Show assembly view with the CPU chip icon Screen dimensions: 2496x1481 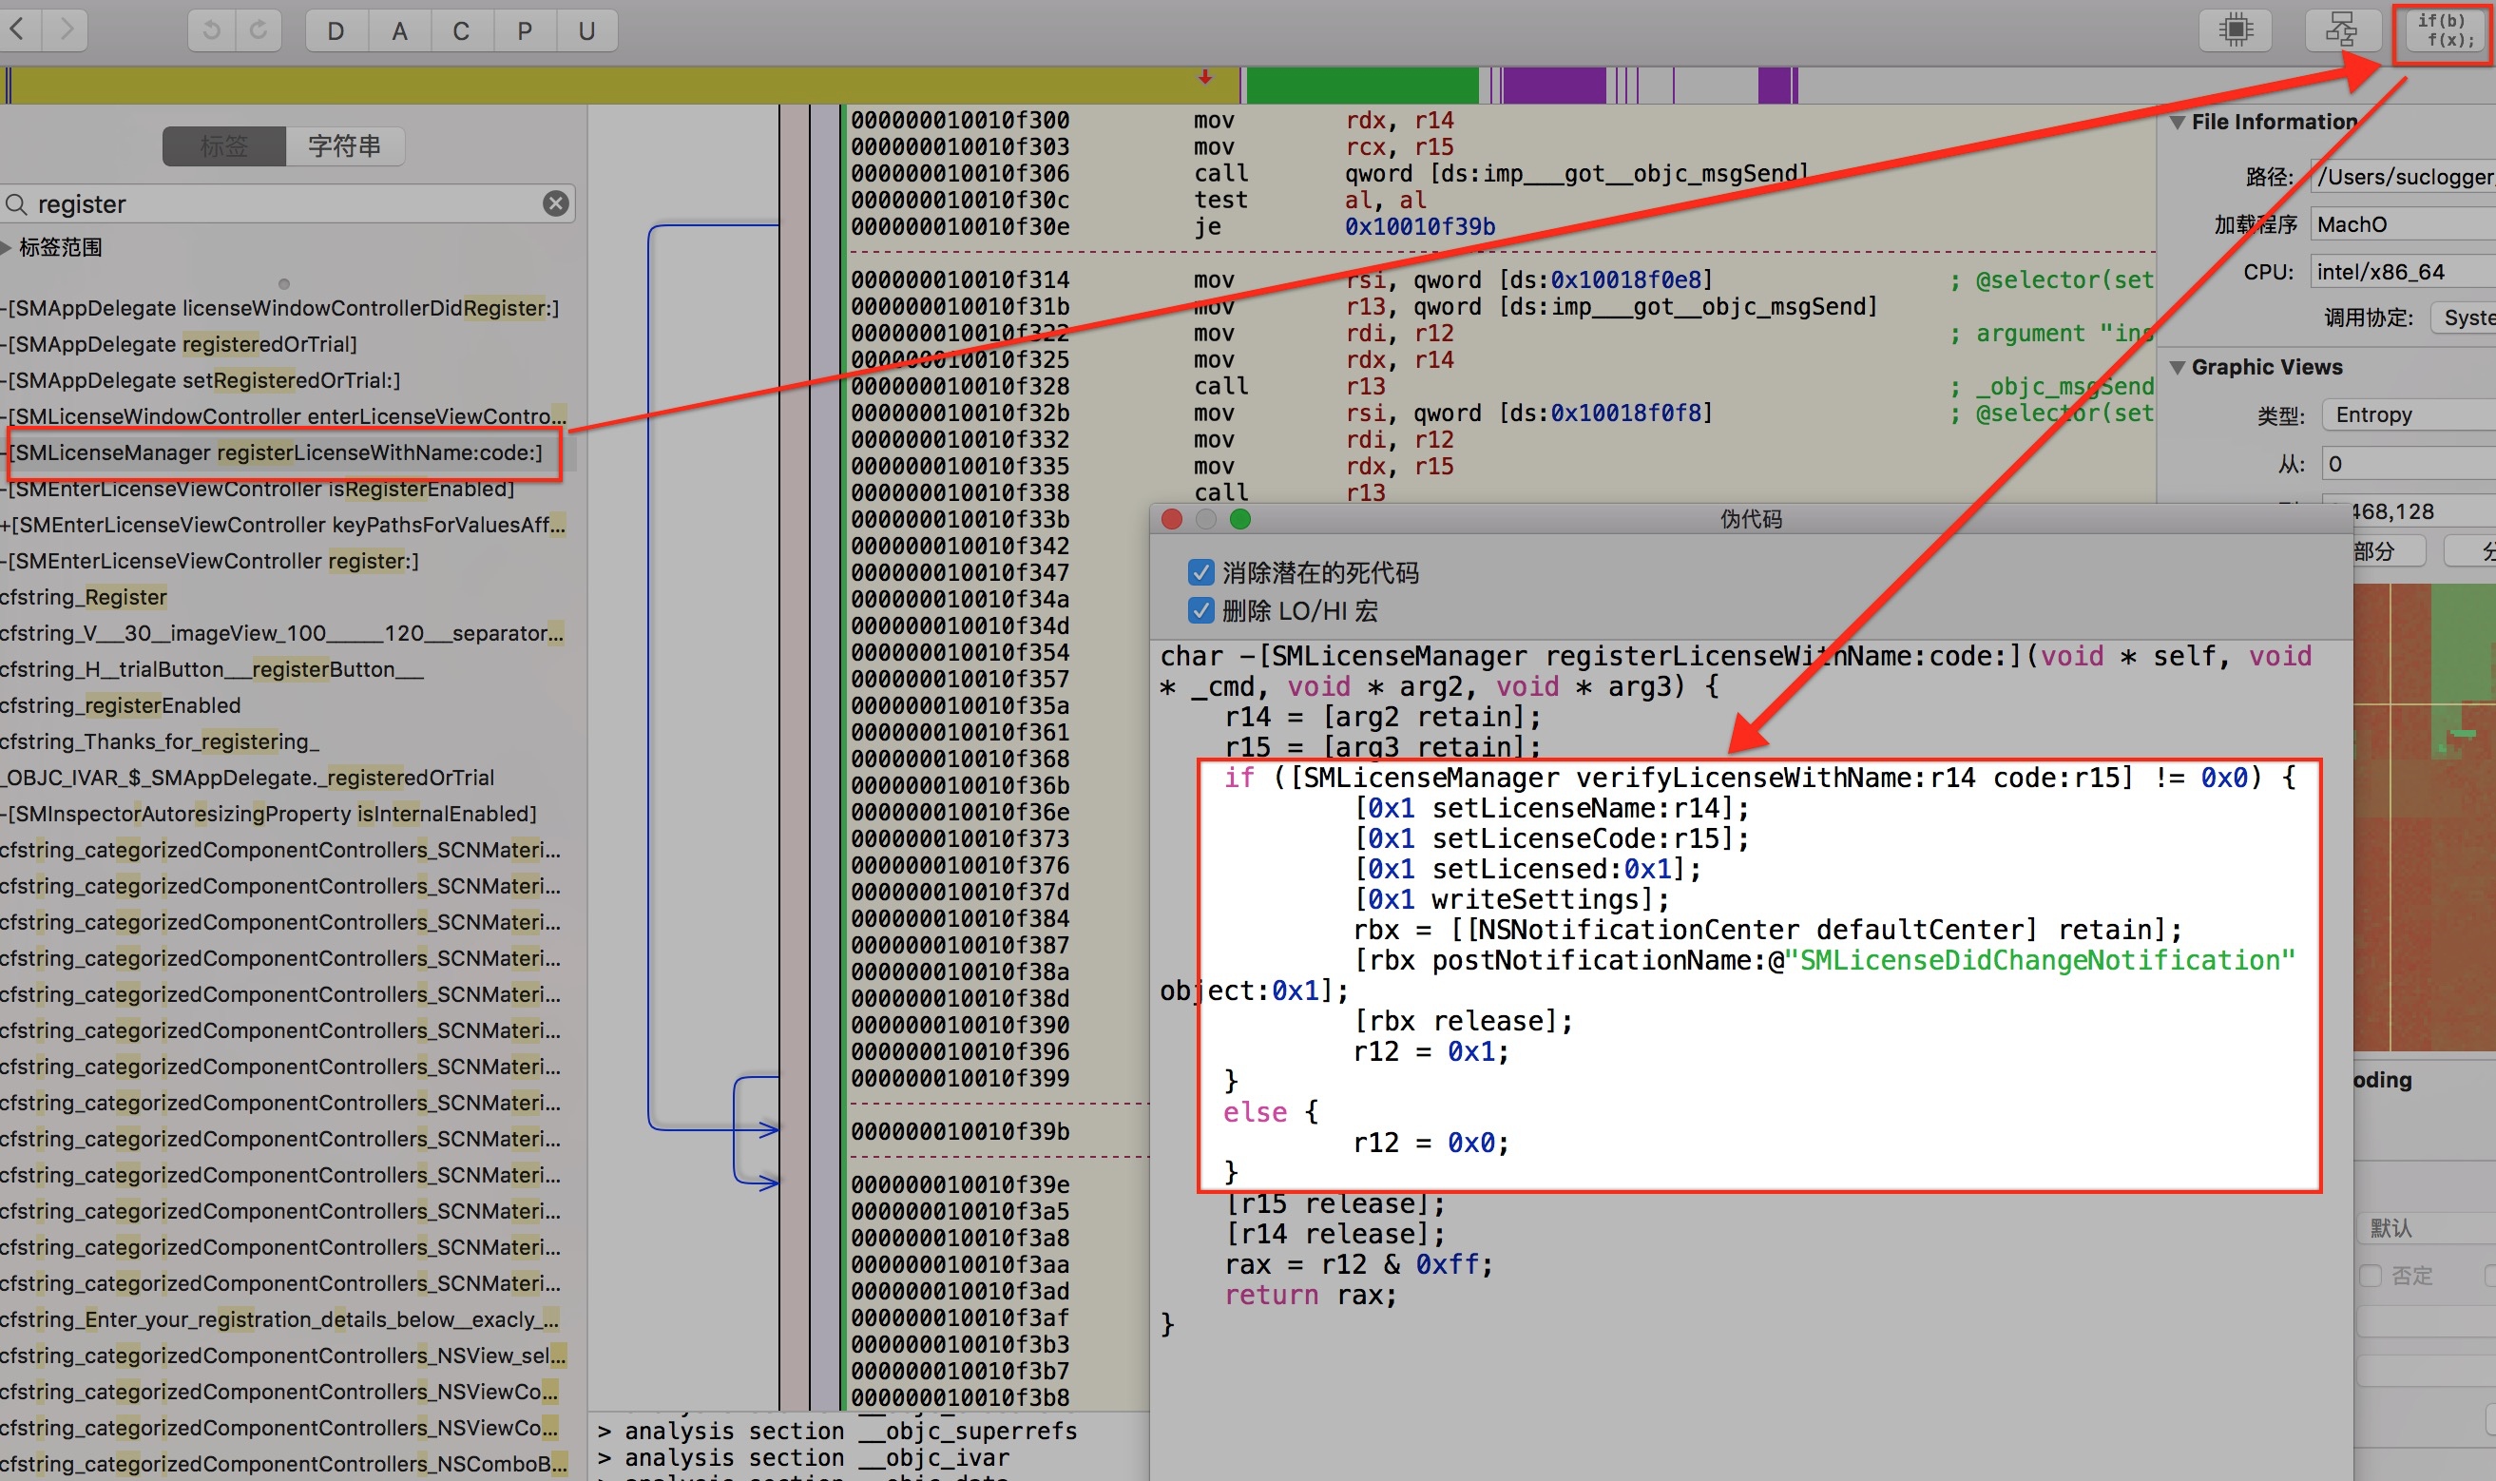coord(2236,29)
